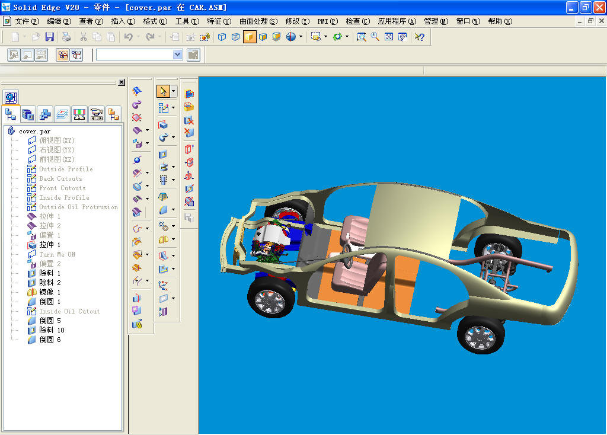The image size is (607, 435).
Task: Click the Mirror copy feature icon
Action: point(163,239)
